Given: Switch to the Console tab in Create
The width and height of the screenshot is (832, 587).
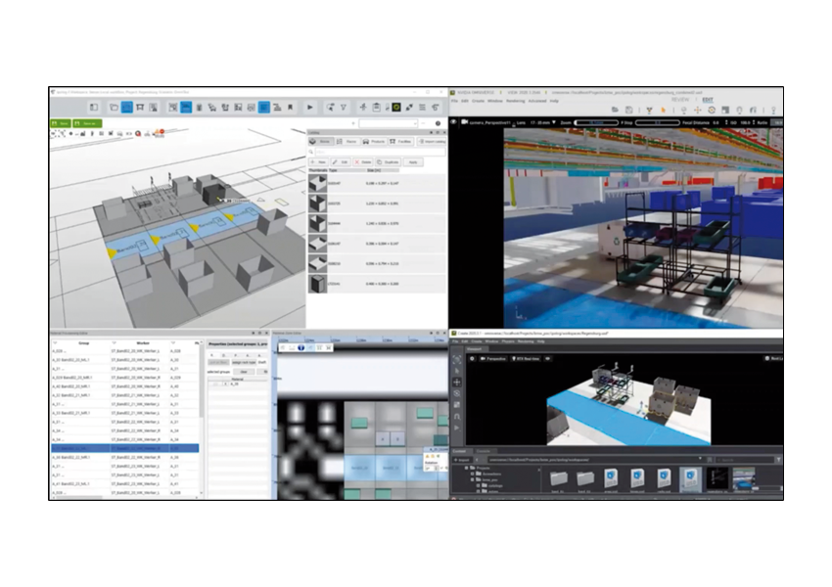Looking at the screenshot, I should 484,451.
